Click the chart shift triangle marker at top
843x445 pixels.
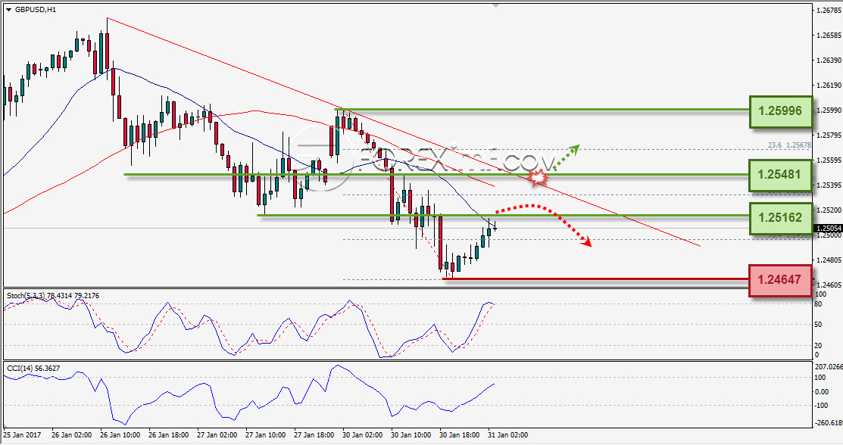pos(495,5)
